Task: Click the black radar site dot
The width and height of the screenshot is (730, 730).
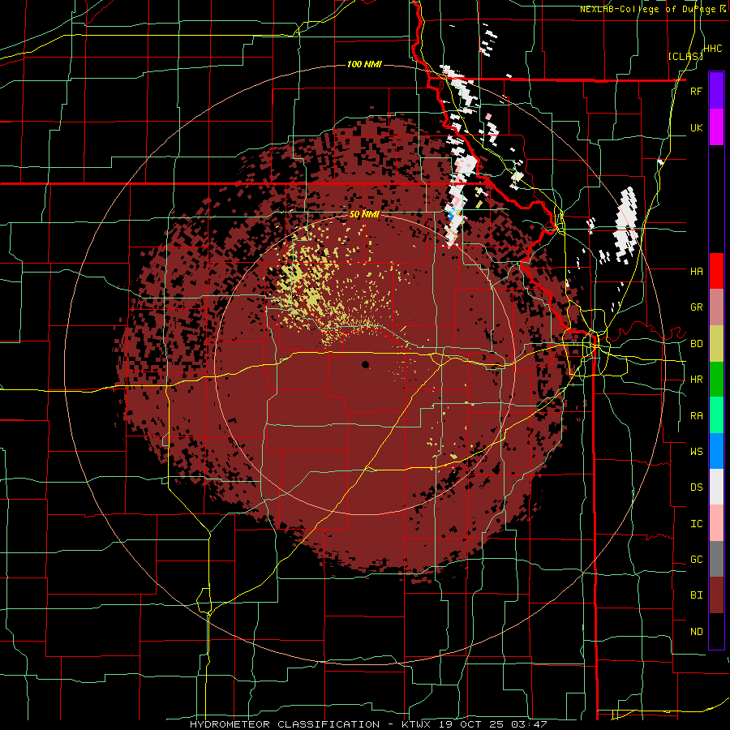Action: (x=366, y=364)
